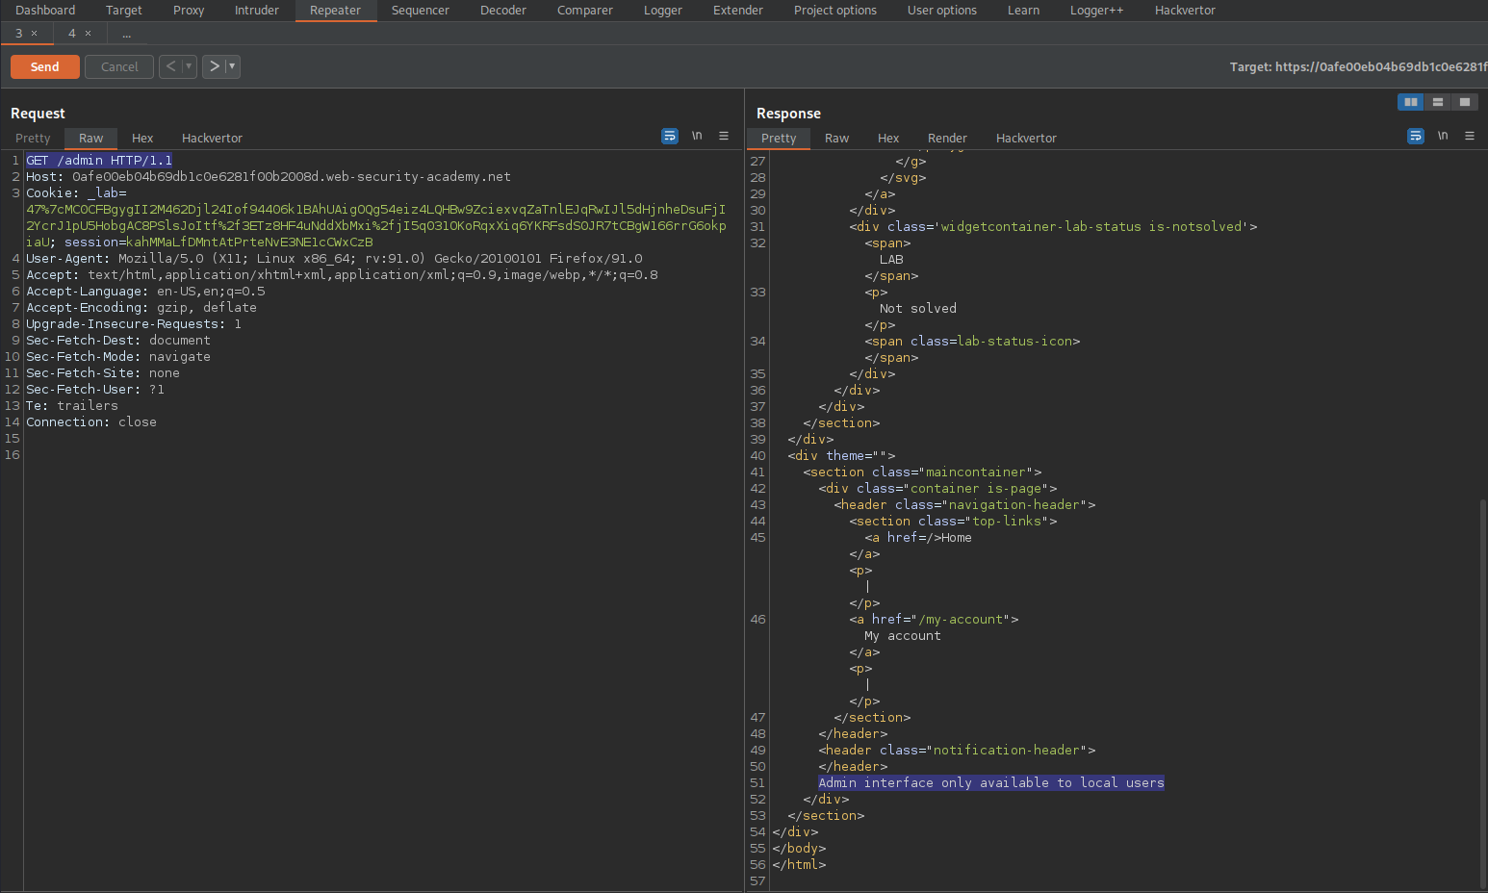Close Repeater sub-tab 4
The height and width of the screenshot is (893, 1488).
click(x=89, y=34)
